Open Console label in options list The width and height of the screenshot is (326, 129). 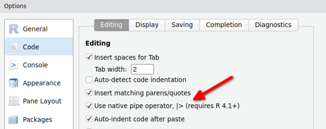pos(35,65)
